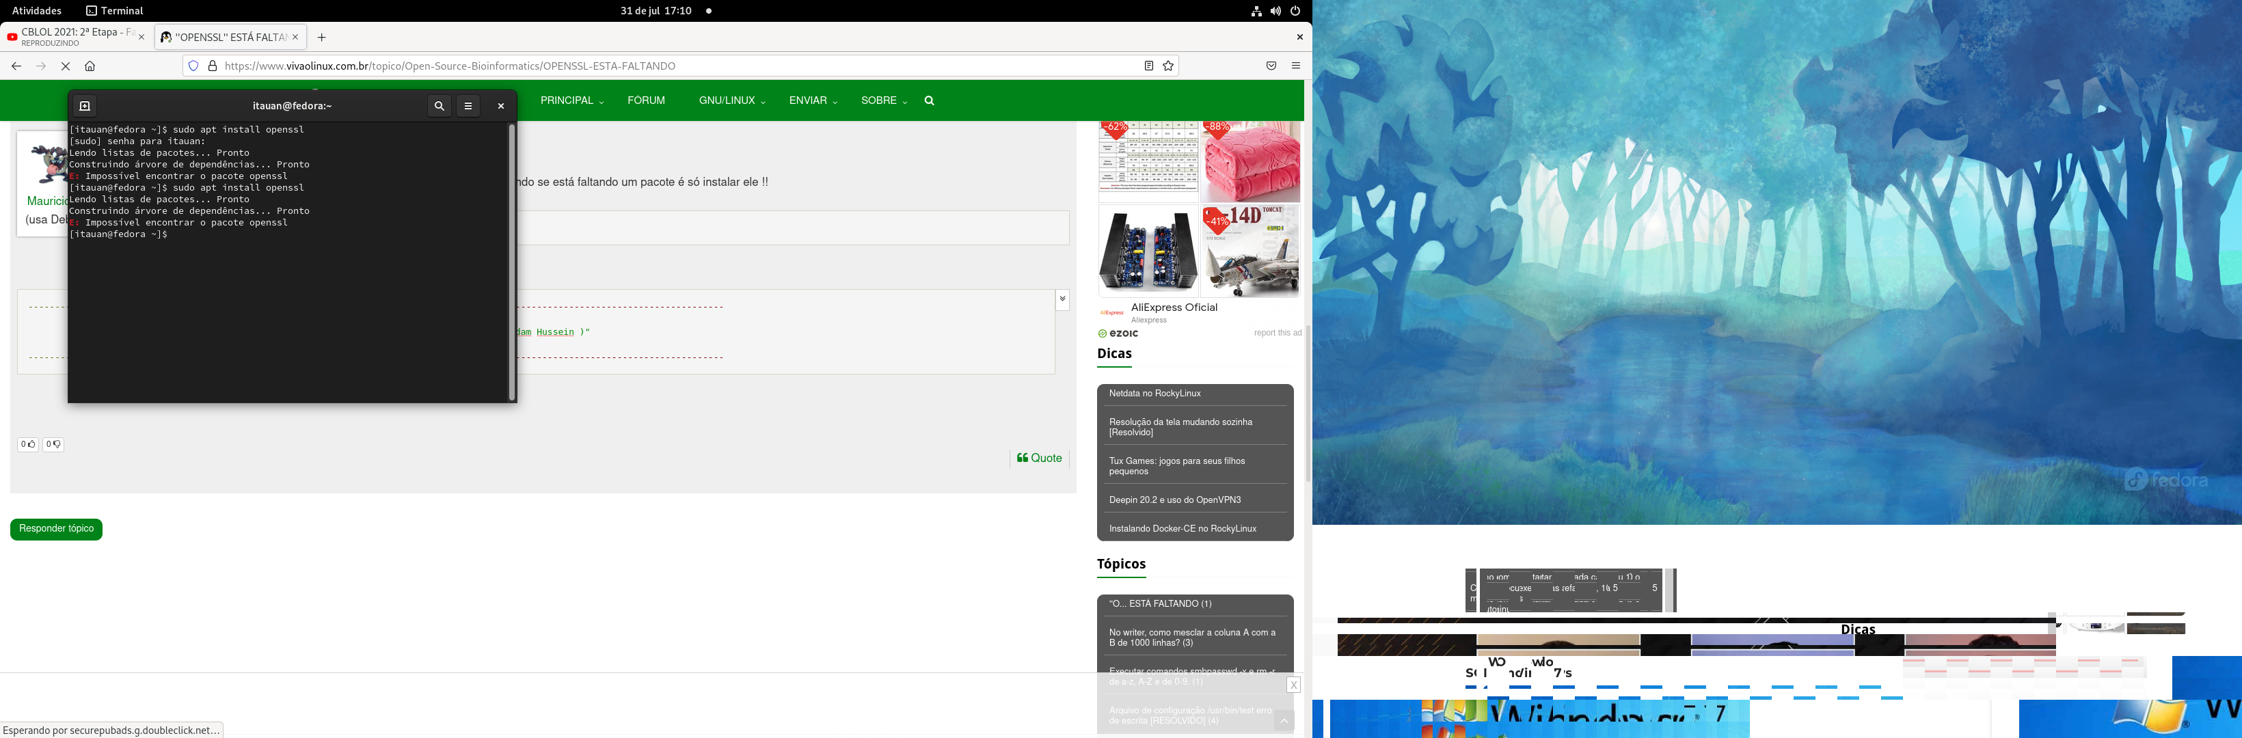Image resolution: width=2242 pixels, height=738 pixels.
Task: Open the power menu icon
Action: click(x=1295, y=12)
